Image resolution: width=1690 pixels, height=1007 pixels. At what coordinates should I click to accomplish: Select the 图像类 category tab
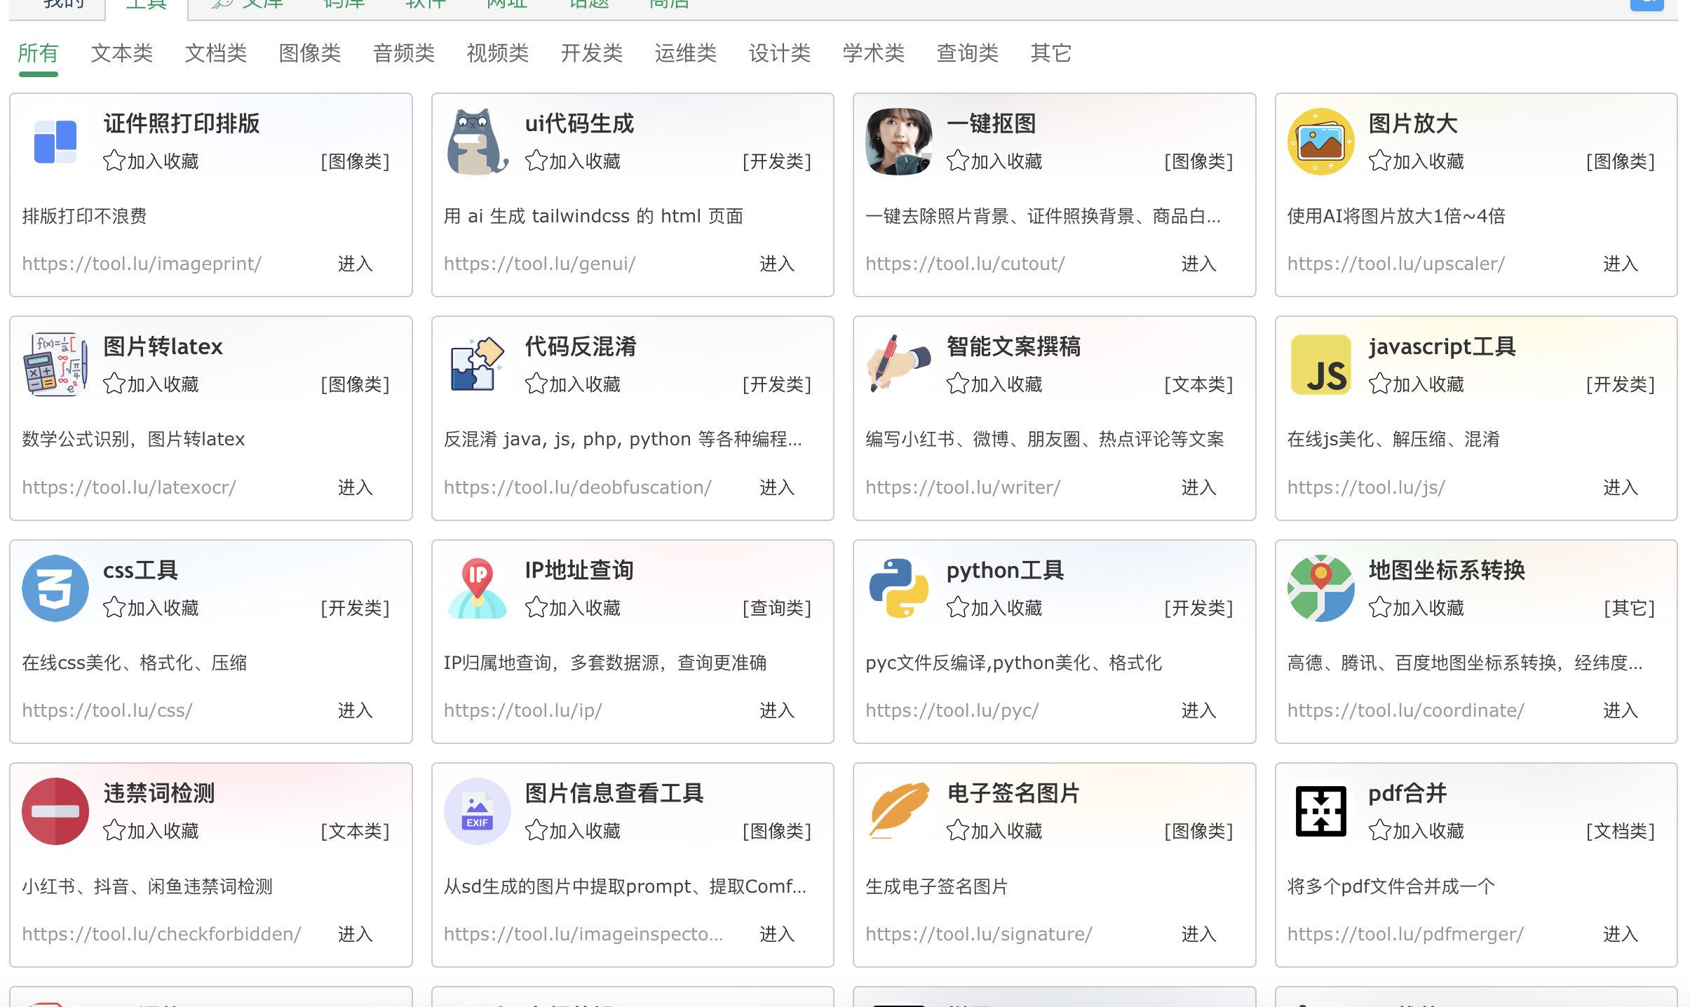[309, 53]
